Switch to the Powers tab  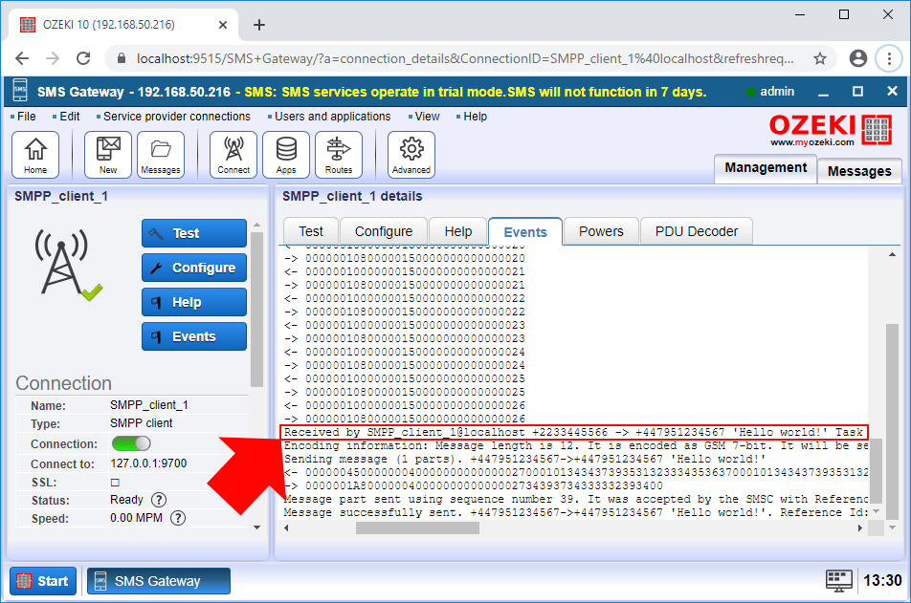click(601, 231)
